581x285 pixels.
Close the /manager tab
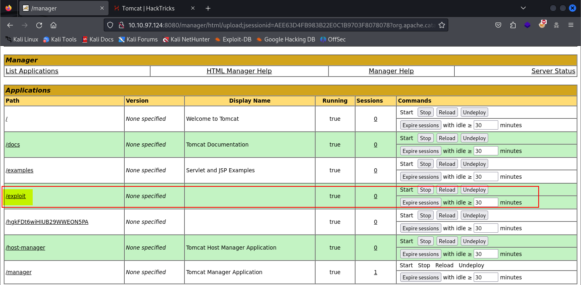(x=102, y=8)
